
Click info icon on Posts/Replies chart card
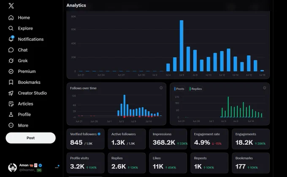click(265, 88)
